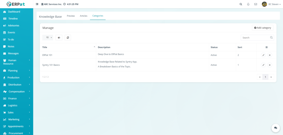Delete the Syntry 101 Basics category

pyautogui.click(x=270, y=65)
